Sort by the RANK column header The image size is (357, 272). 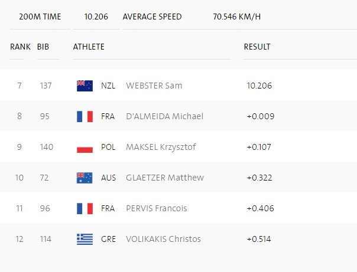(20, 47)
